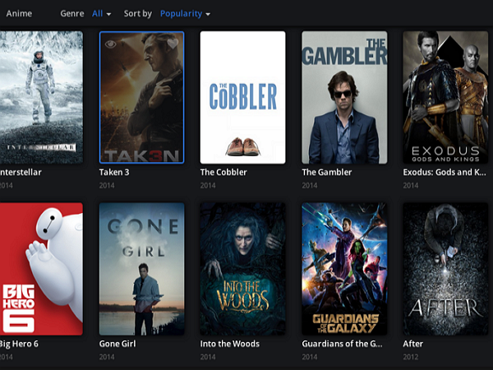Image resolution: width=493 pixels, height=370 pixels.
Task: Open the Interstellar poster
Action: (x=41, y=97)
